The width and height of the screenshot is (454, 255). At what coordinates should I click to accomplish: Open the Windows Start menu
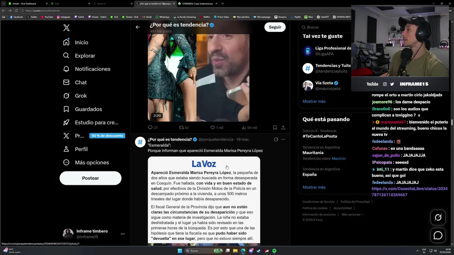[180, 251]
